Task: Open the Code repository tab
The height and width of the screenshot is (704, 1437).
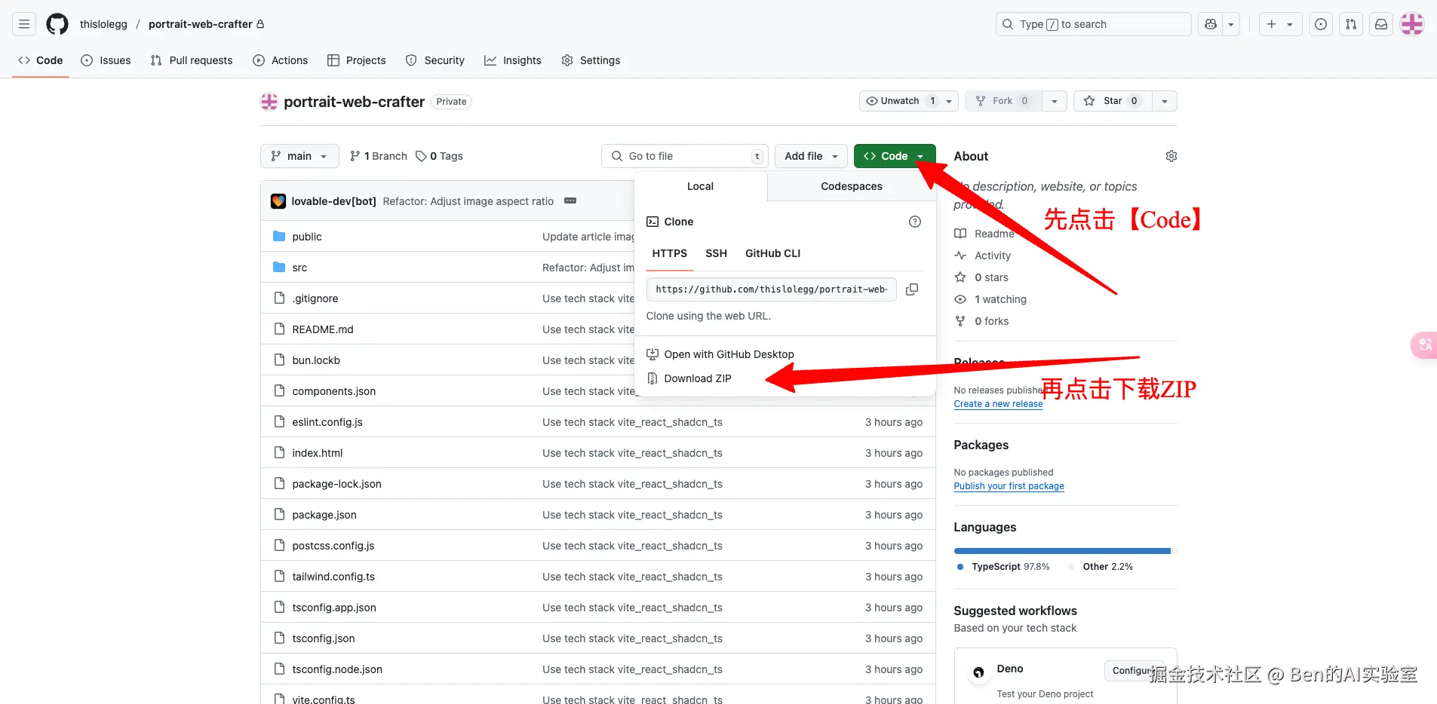Action: coord(41,60)
